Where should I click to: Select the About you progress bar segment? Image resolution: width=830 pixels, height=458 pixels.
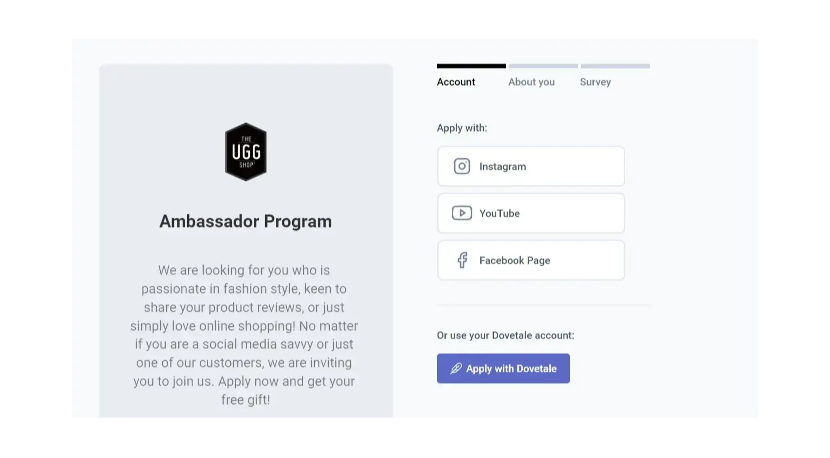(x=543, y=66)
